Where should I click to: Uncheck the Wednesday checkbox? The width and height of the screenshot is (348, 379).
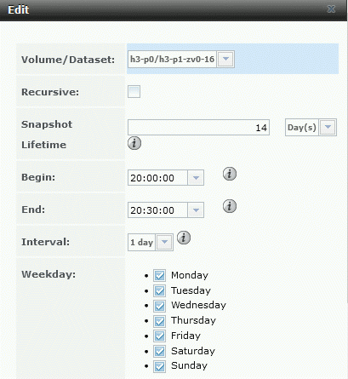(159, 306)
